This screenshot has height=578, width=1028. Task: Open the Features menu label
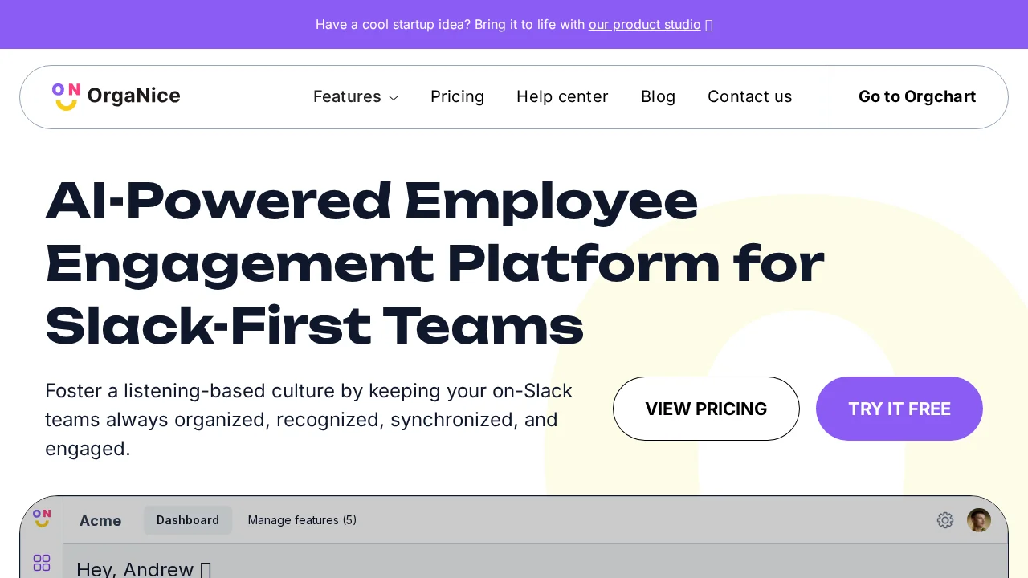coord(347,96)
